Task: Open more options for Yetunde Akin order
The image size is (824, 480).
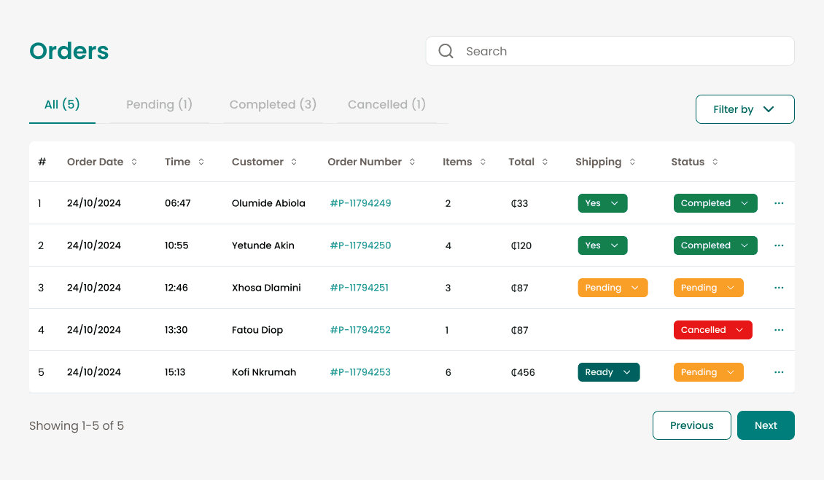Action: pyautogui.click(x=779, y=245)
